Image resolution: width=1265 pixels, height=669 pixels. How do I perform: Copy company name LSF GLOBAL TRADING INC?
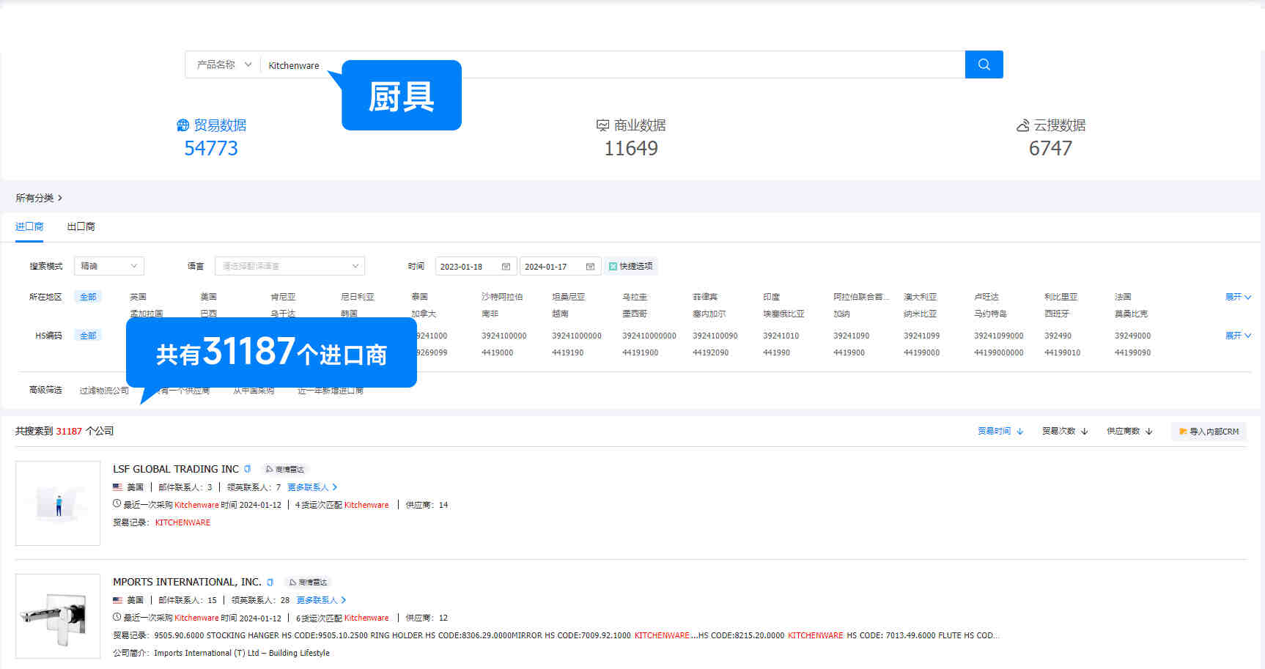click(248, 469)
